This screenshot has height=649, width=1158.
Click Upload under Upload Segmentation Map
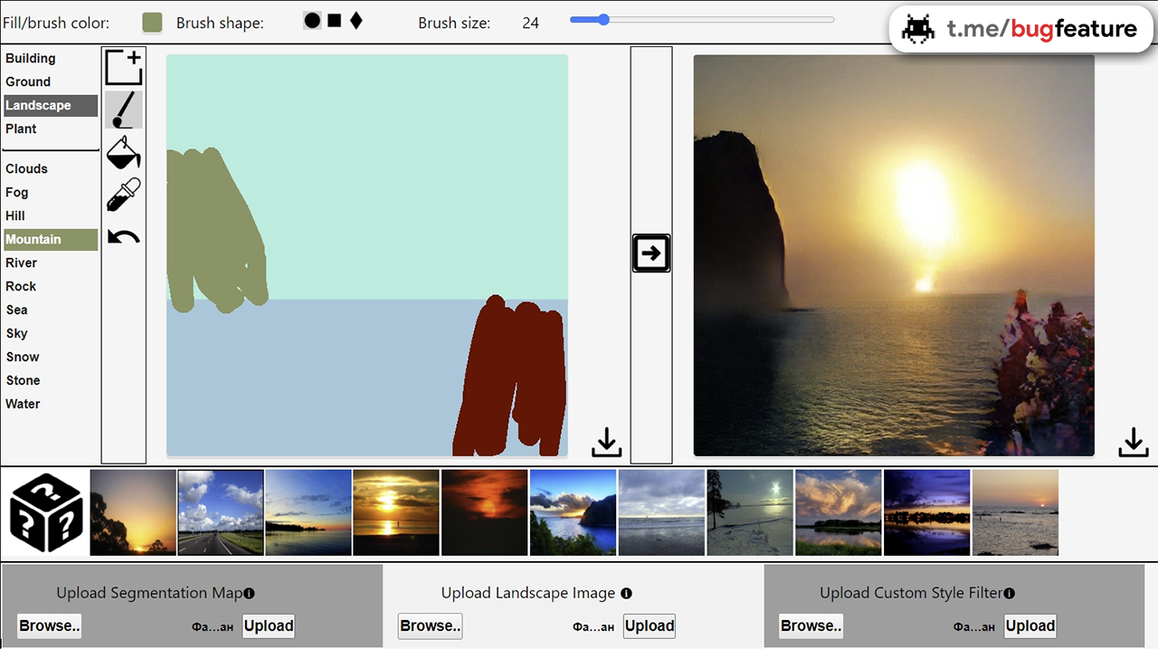point(269,625)
